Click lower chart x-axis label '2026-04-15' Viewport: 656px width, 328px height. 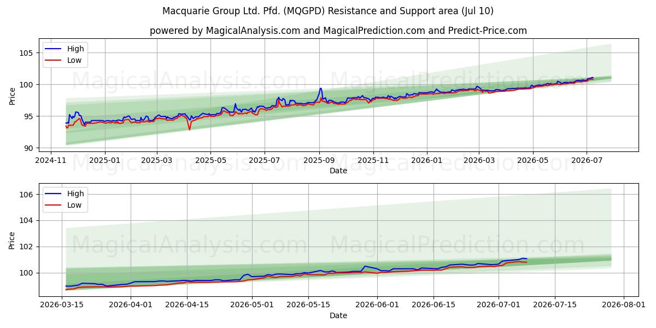[x=187, y=306]
